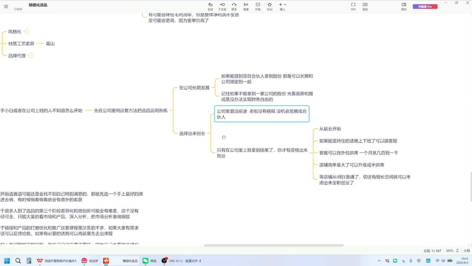Click the microphone tray icon
Viewport: 472px width, 266px height.
click(x=411, y=261)
